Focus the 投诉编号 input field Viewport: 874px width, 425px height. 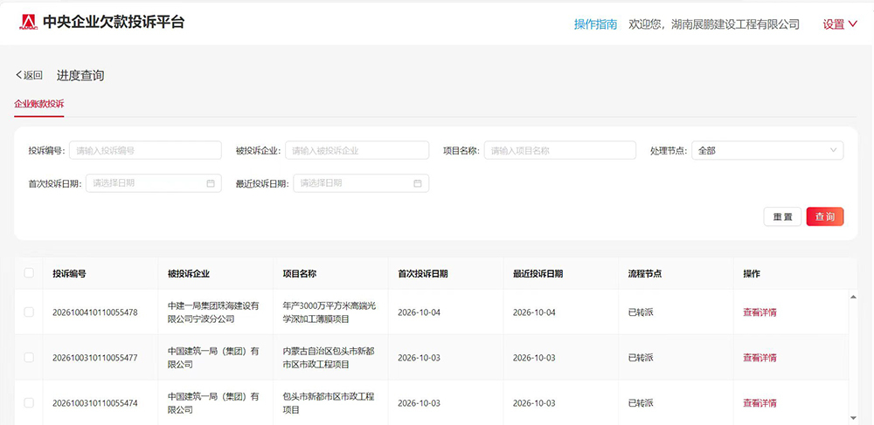[145, 150]
